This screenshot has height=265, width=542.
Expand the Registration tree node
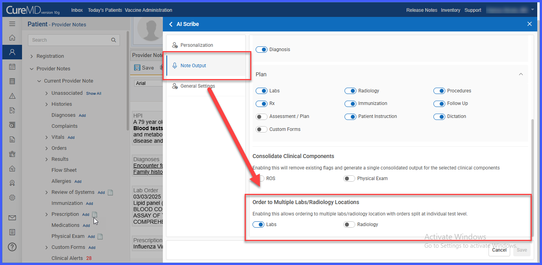[32, 56]
